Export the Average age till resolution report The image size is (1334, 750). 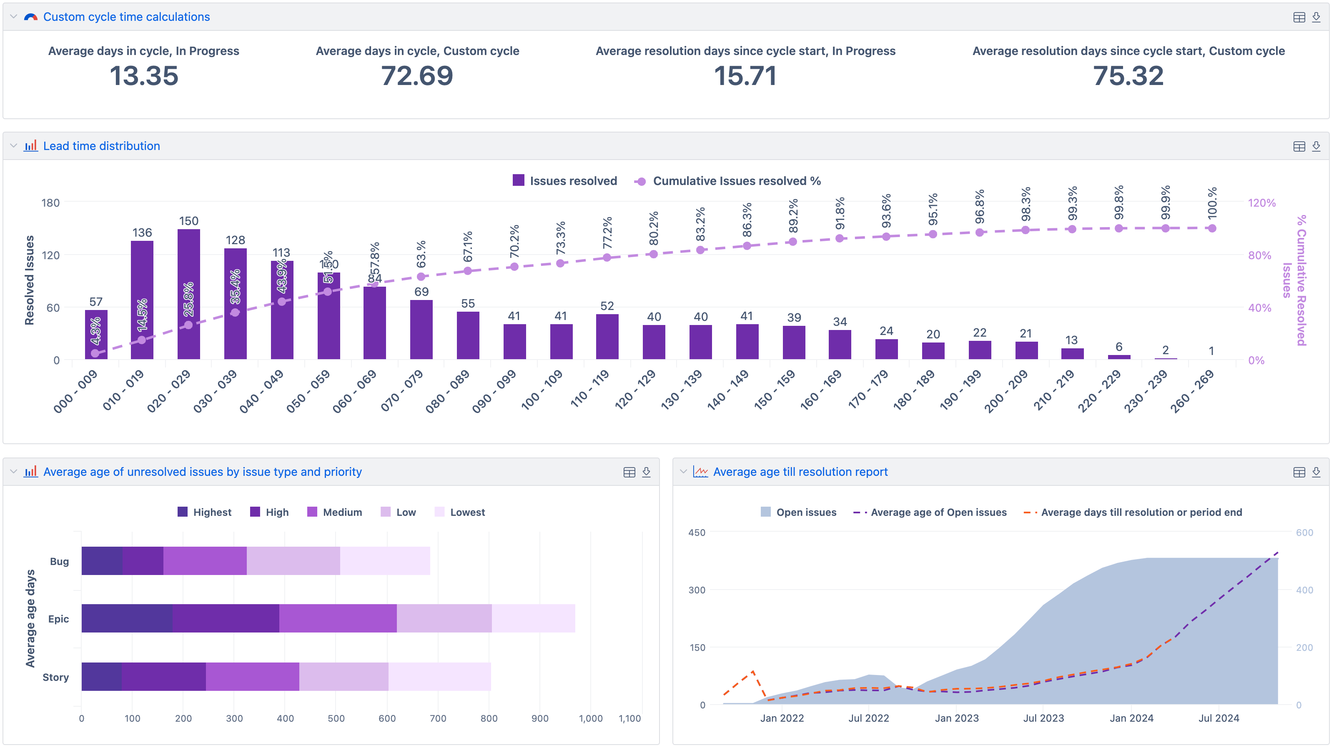1316,472
